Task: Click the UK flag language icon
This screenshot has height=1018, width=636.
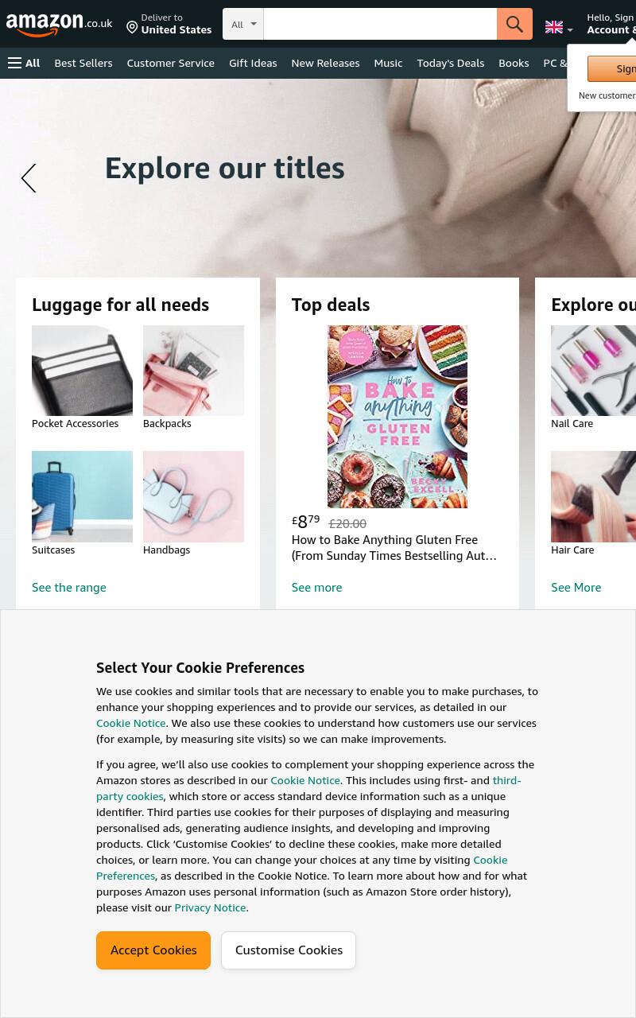Action: coord(554,27)
